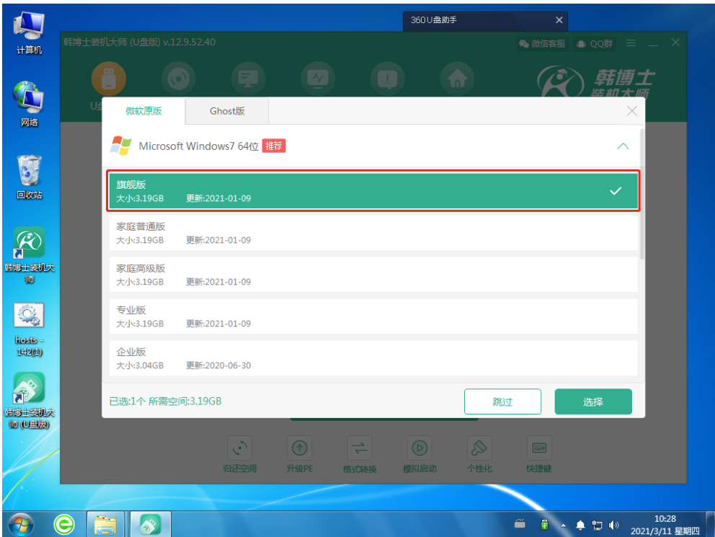The image size is (715, 537).
Task: Click the red 推荐 badge
Action: (274, 146)
